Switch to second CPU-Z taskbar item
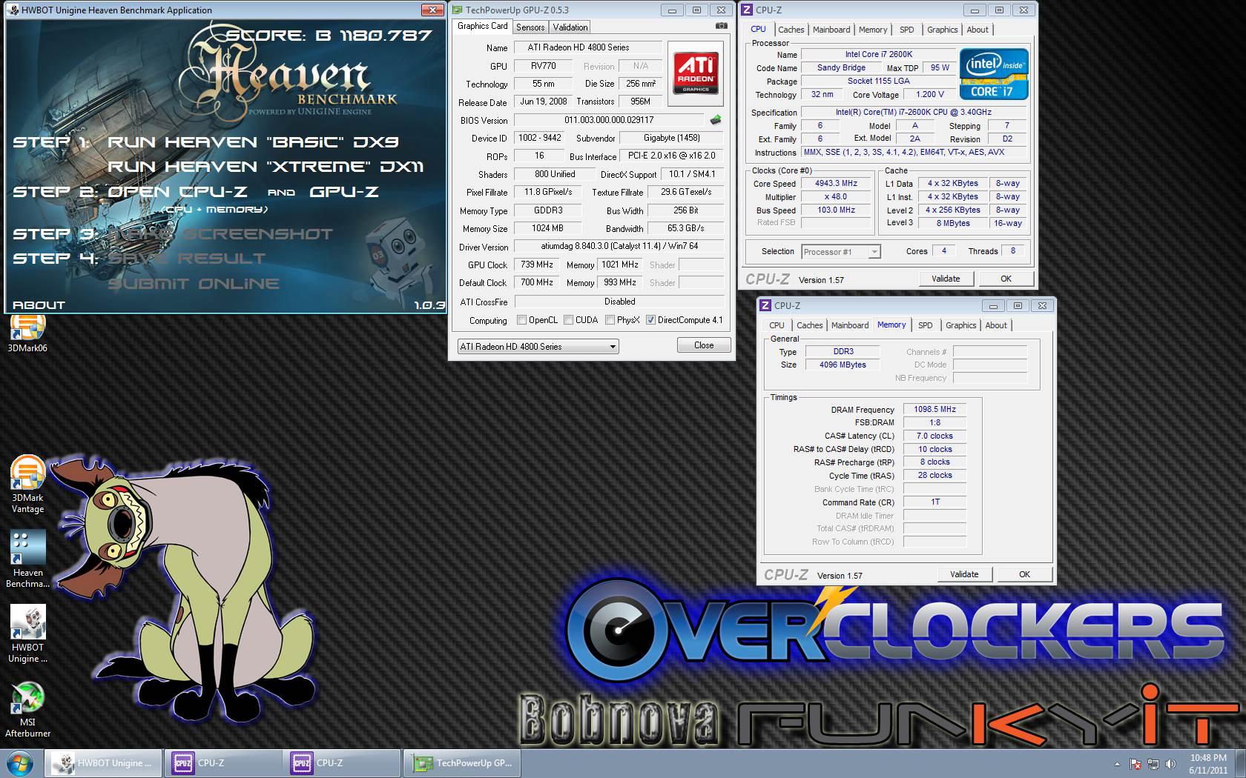1246x778 pixels. [341, 762]
